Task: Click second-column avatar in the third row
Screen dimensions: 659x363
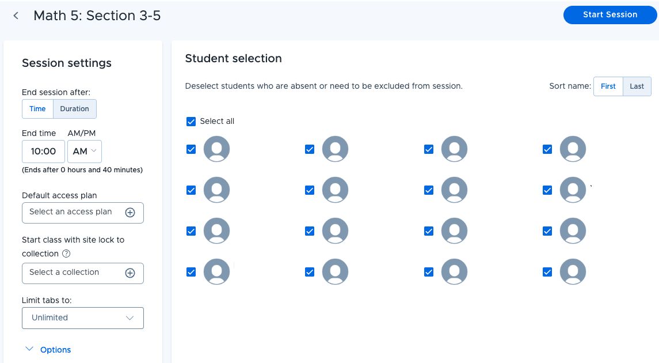Action: 335,231
